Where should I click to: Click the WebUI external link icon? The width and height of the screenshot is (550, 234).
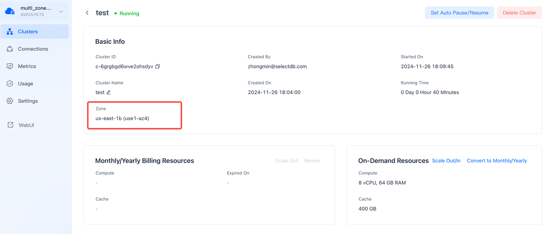10,125
